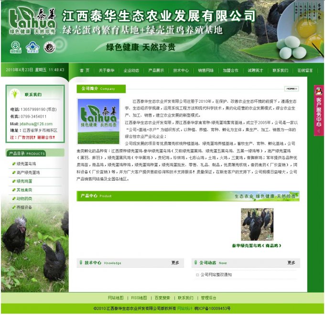Click the lightbulb icon beside 联系我们
This screenshot has height=315, width=325.
[x=15, y=94]
